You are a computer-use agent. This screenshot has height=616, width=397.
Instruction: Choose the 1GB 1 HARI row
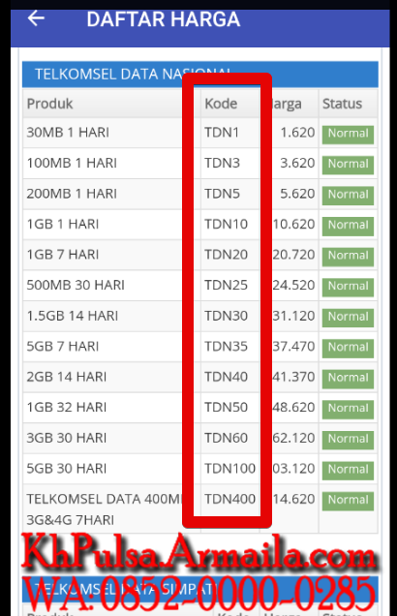click(200, 225)
